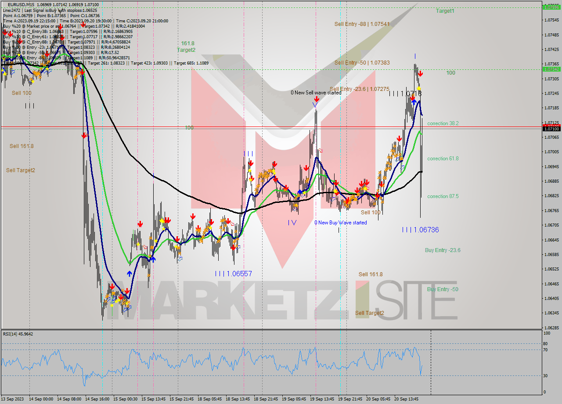
Task: Click RSI level 70 on the scale
Action: tap(546, 350)
